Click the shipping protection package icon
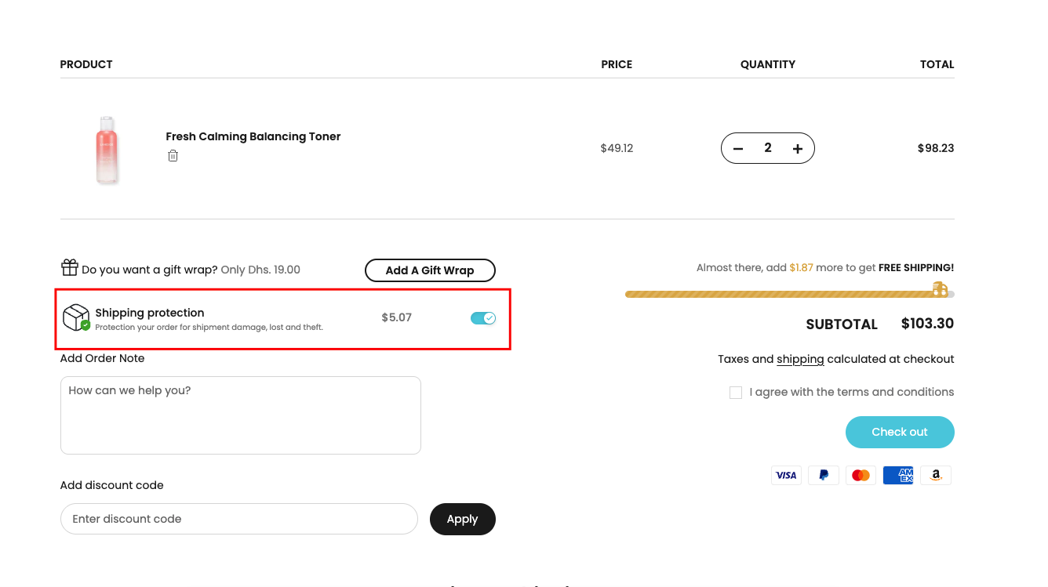The image size is (1048, 587). click(x=76, y=317)
